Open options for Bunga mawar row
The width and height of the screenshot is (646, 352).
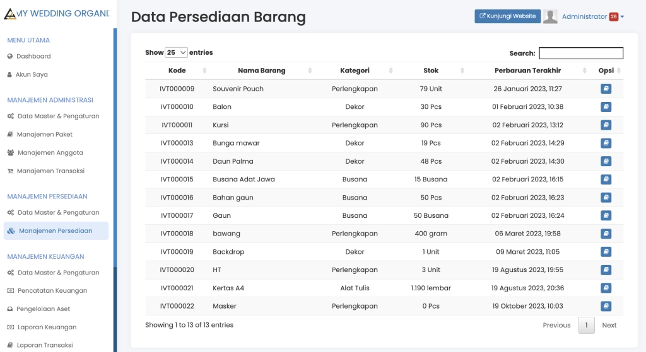(x=606, y=143)
